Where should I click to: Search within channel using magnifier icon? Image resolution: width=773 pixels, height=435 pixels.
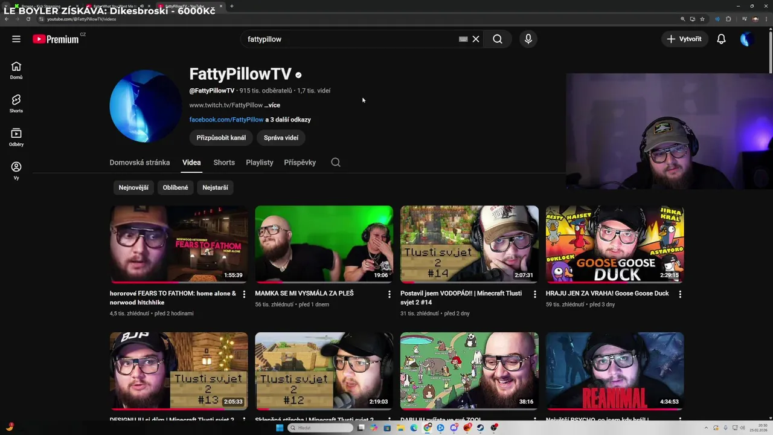336,163
